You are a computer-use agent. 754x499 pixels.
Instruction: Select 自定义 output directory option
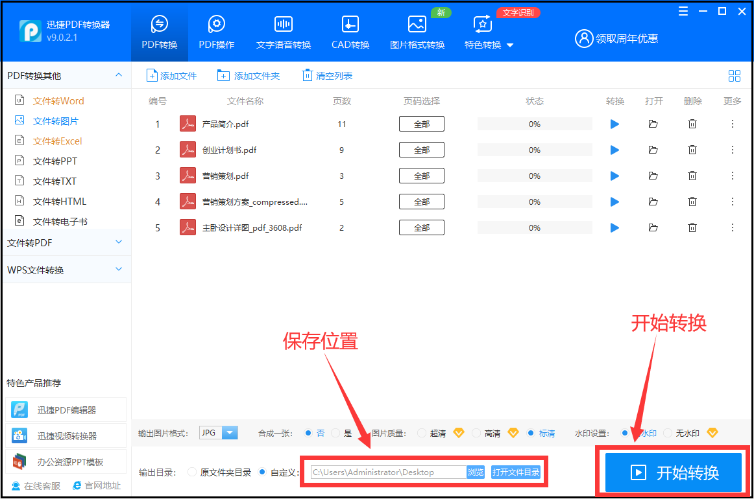tap(262, 472)
